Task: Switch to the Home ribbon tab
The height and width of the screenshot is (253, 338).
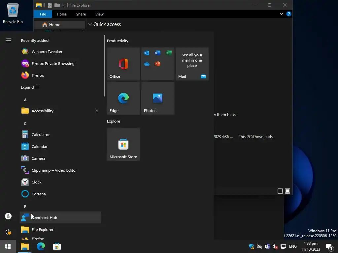Action: tap(62, 14)
